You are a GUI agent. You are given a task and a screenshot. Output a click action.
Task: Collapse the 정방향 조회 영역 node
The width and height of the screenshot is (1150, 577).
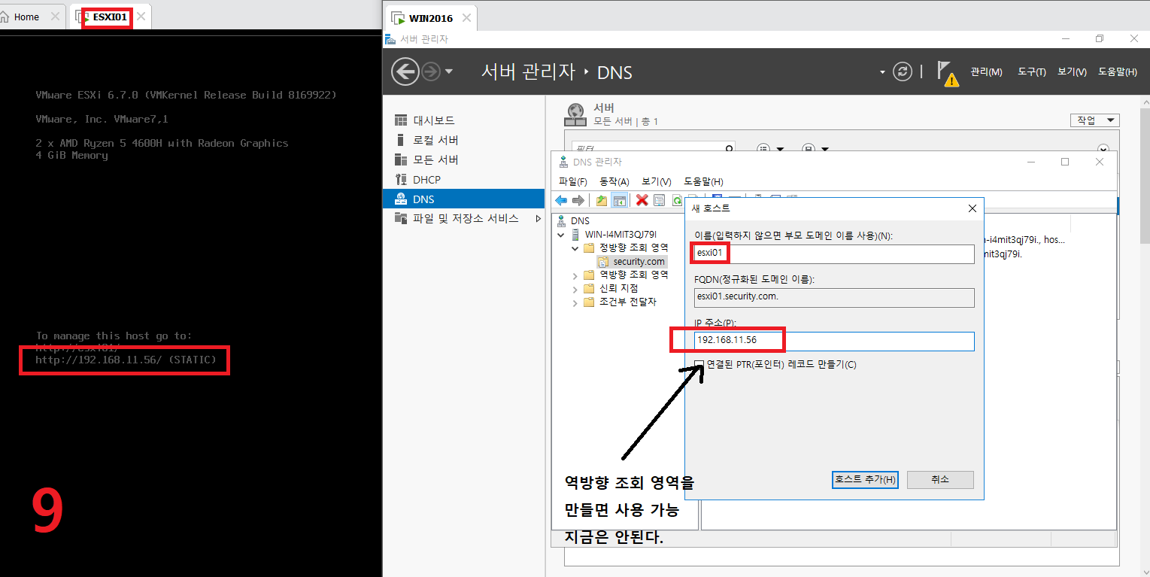pos(575,248)
